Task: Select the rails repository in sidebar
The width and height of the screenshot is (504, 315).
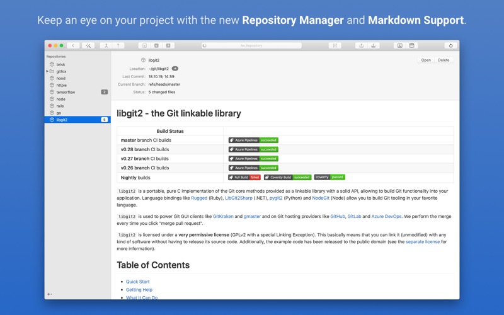Action: coord(77,106)
